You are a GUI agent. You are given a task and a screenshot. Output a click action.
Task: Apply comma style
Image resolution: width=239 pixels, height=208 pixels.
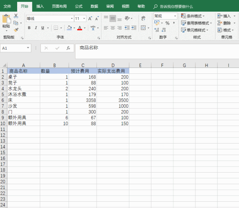point(174,23)
